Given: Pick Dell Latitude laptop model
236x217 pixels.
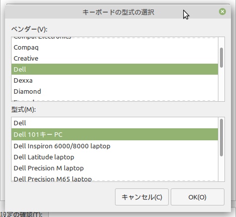Looking at the screenshot, I should (114, 157).
